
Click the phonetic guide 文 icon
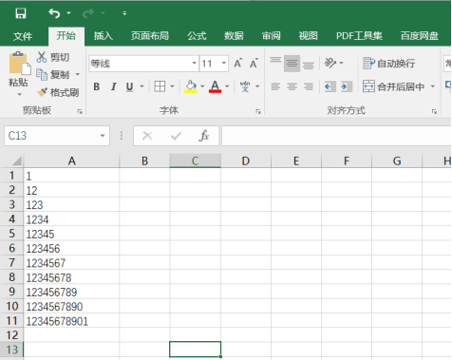click(x=245, y=86)
